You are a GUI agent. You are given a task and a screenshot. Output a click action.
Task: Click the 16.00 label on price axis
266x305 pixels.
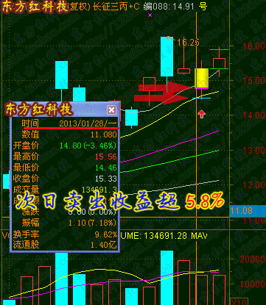coord(253,46)
